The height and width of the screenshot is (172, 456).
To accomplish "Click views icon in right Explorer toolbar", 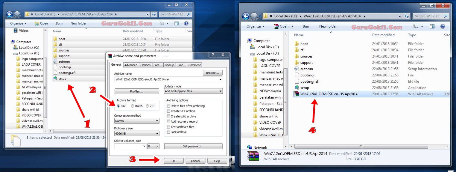I will tap(416, 26).
